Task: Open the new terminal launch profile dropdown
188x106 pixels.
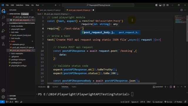Action: point(167,87)
